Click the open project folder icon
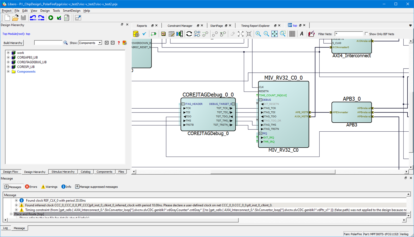The width and height of the screenshot is (414, 237). point(15,18)
